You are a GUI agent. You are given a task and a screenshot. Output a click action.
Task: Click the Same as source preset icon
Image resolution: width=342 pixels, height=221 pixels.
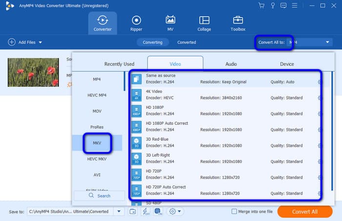[136, 79]
